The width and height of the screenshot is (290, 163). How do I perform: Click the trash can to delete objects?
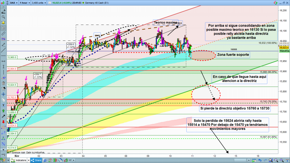pos(3,83)
